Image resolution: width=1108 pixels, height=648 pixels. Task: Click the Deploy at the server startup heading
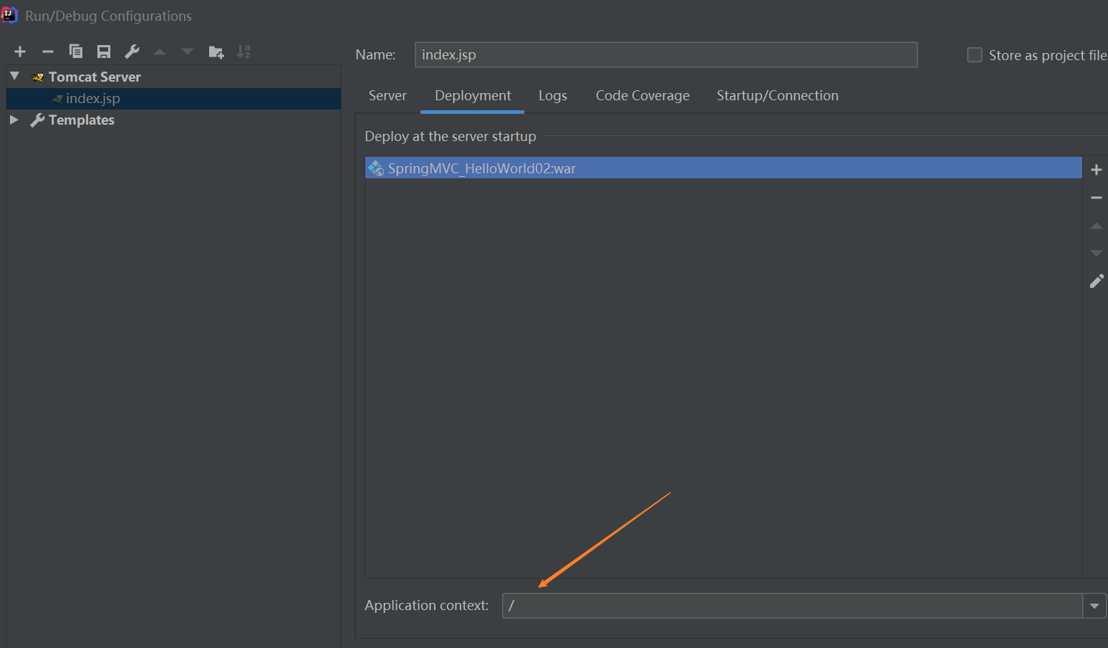[451, 137]
